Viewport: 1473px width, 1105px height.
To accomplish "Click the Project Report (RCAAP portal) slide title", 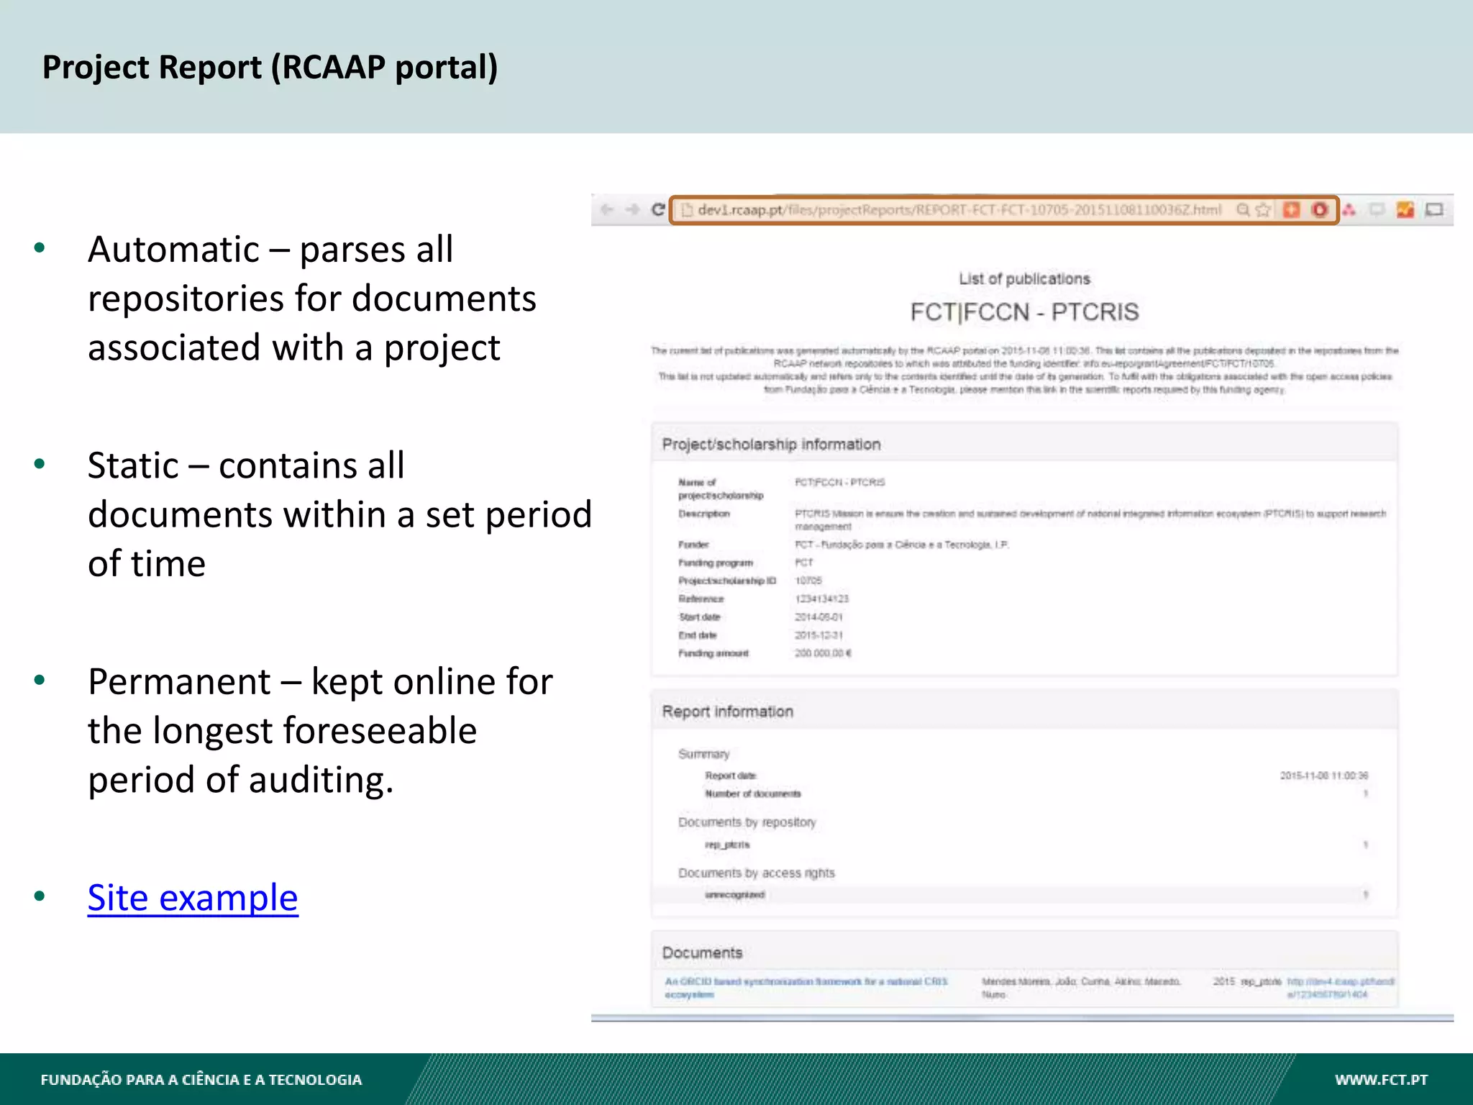I will pyautogui.click(x=270, y=67).
